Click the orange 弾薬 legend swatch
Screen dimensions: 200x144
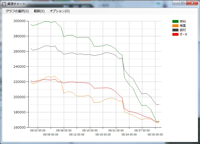click(175, 26)
